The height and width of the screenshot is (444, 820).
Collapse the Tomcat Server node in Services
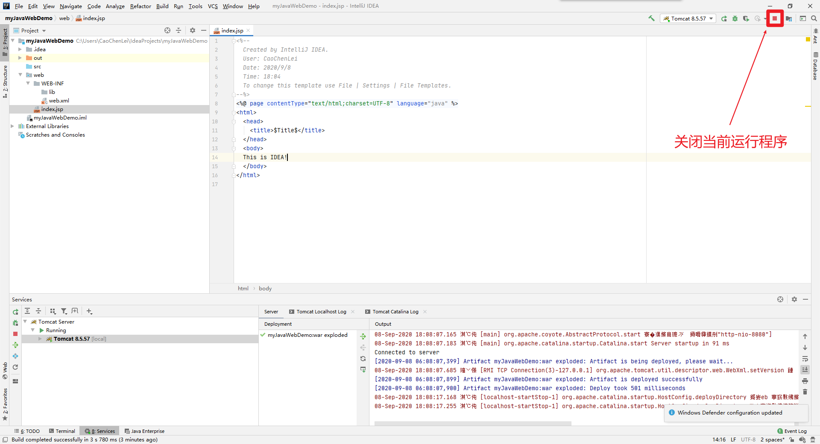(x=25, y=321)
